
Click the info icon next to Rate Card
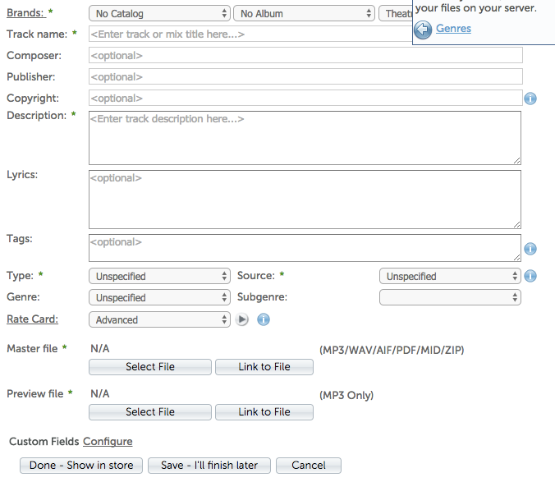pos(264,319)
